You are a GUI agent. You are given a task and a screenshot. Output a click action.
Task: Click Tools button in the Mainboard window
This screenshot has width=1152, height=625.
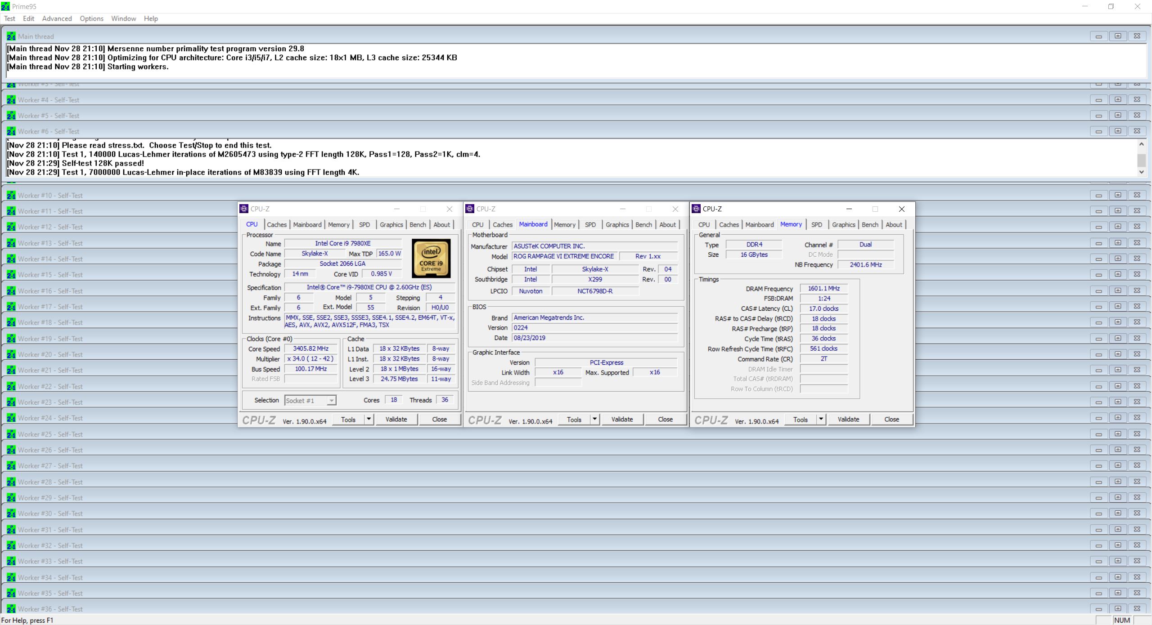[574, 419]
